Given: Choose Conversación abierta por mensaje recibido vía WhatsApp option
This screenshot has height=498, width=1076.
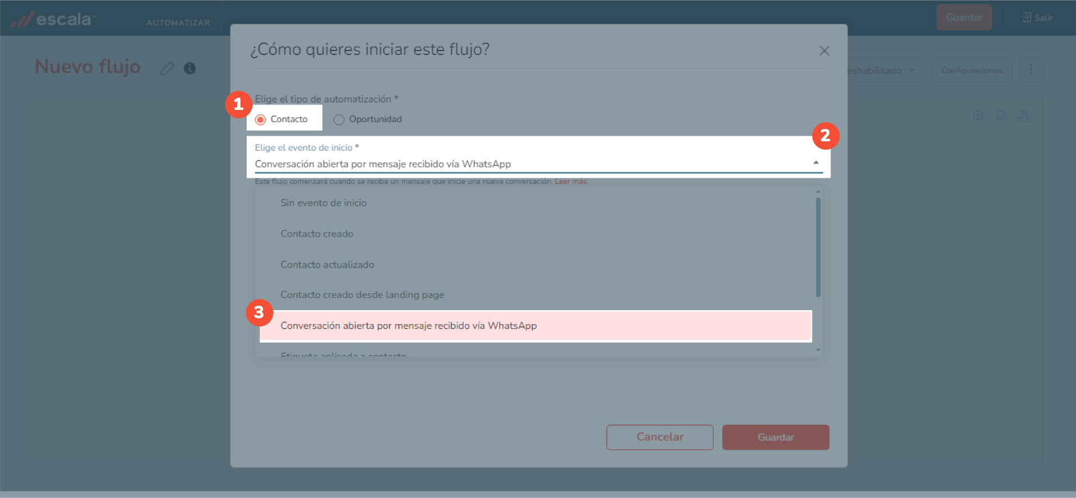Looking at the screenshot, I should click(x=535, y=326).
